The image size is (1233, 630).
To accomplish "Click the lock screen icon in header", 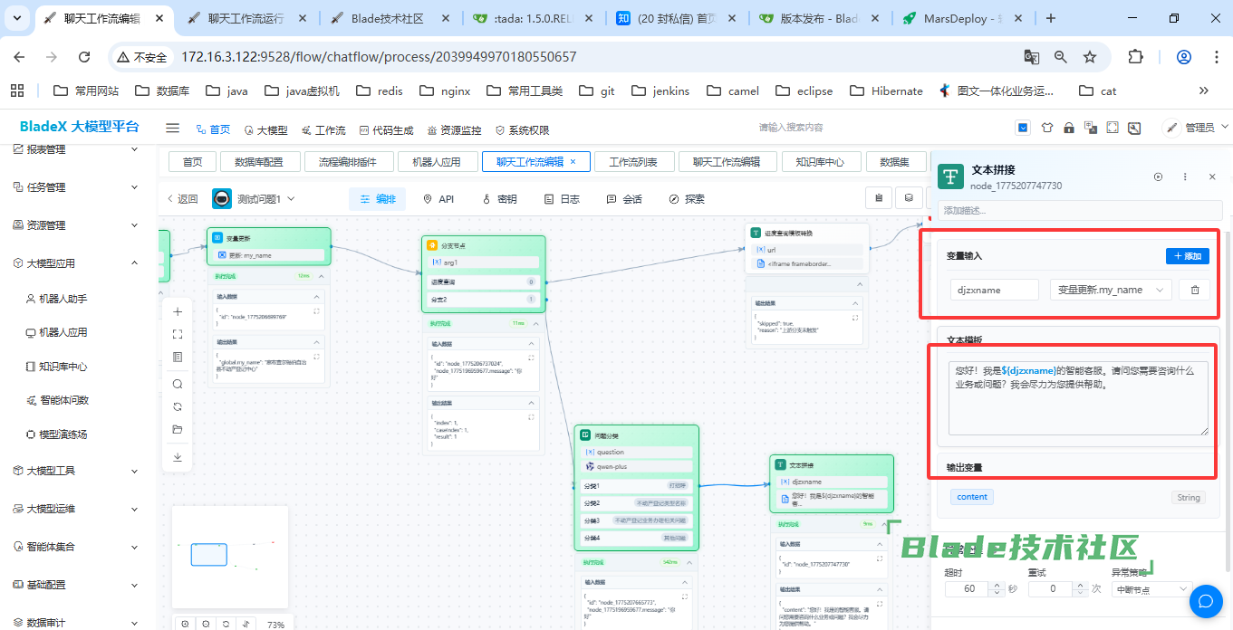I will (x=1069, y=129).
